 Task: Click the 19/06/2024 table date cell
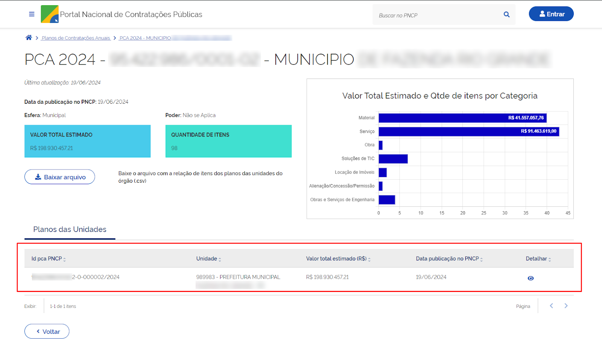[x=431, y=277]
